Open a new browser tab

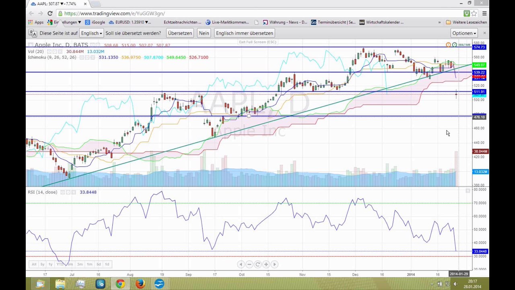pos(96,4)
